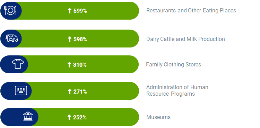The width and height of the screenshot is (260, 128).
Task: Click the dairy cow icon
Action: [x=11, y=38]
